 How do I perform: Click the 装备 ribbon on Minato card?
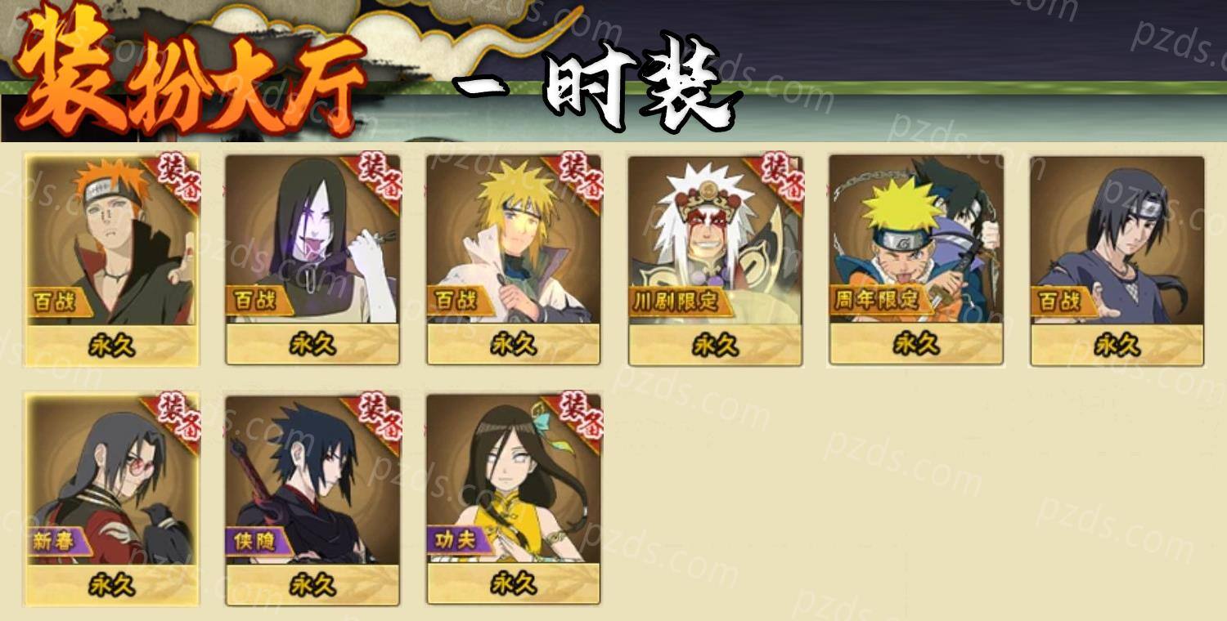578,180
